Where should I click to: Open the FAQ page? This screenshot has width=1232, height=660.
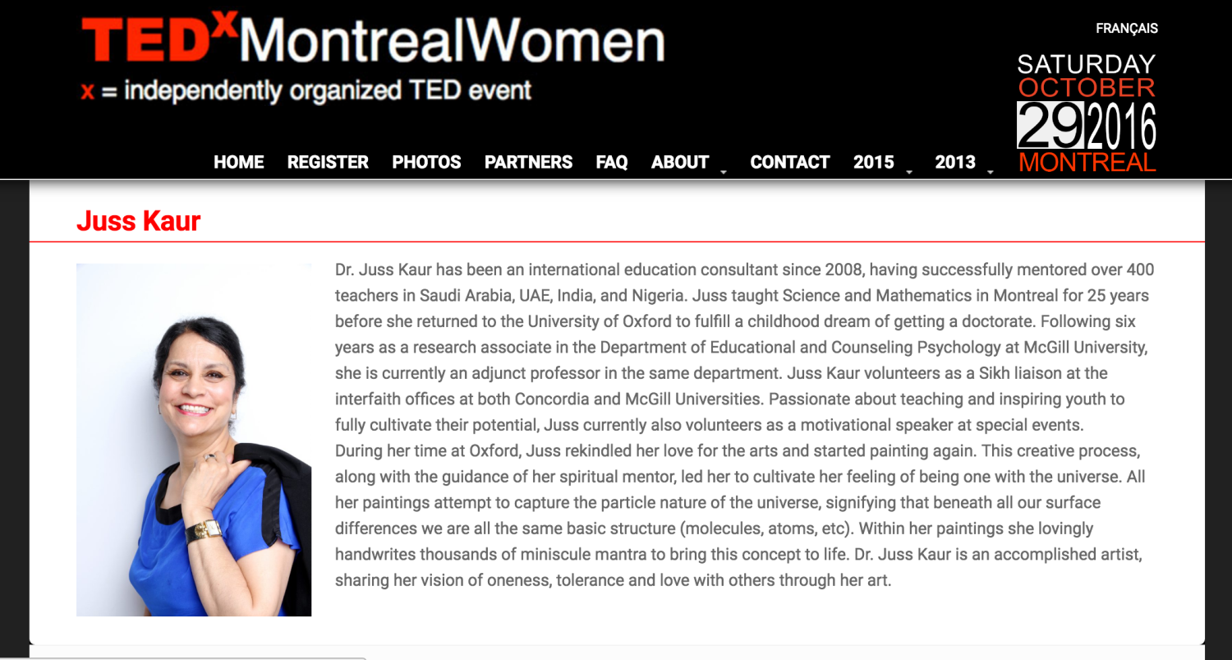(x=612, y=162)
